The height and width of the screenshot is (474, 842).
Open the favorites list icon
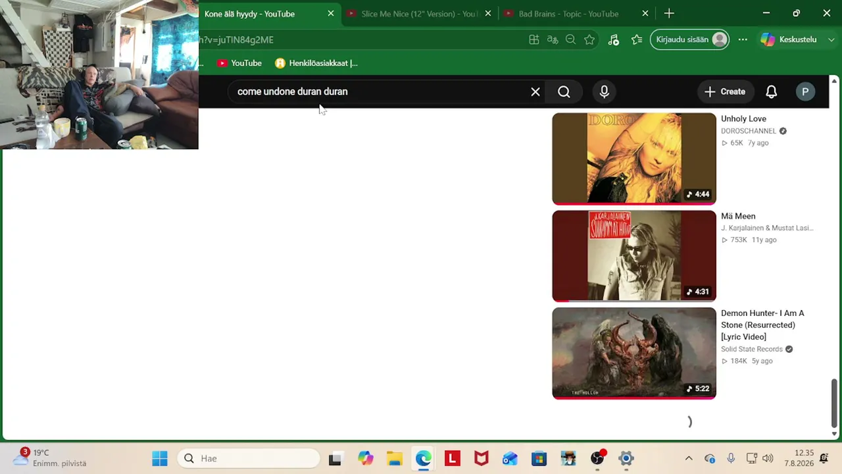(x=636, y=39)
